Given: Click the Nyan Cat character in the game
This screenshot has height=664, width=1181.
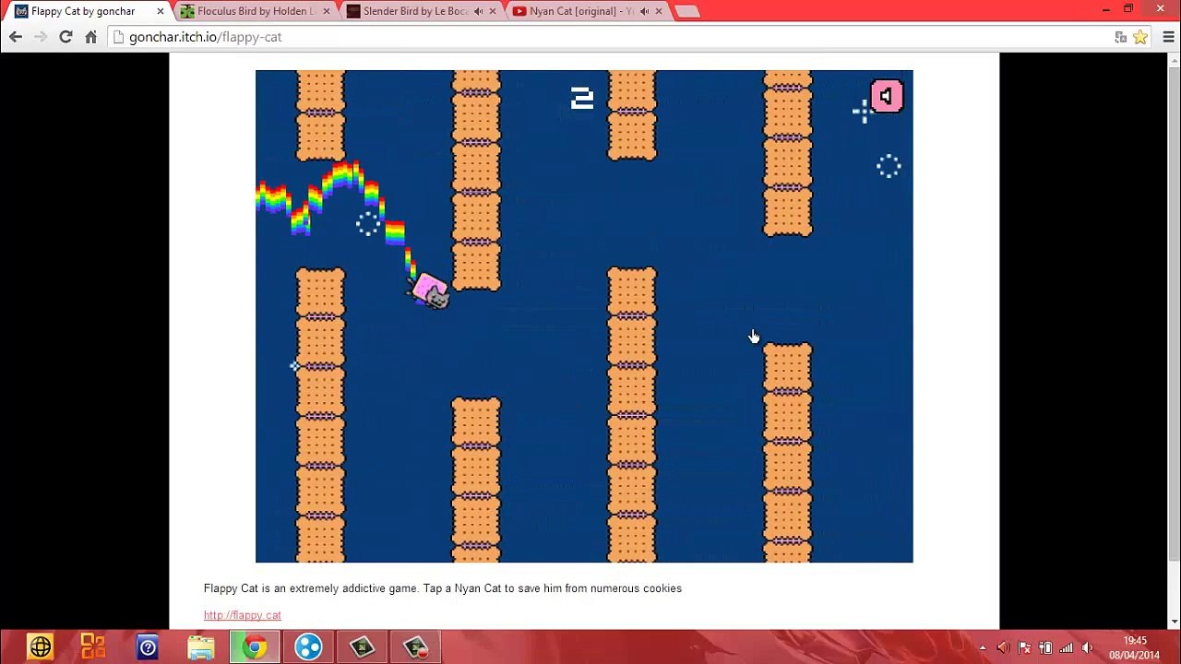Looking at the screenshot, I should (x=429, y=291).
